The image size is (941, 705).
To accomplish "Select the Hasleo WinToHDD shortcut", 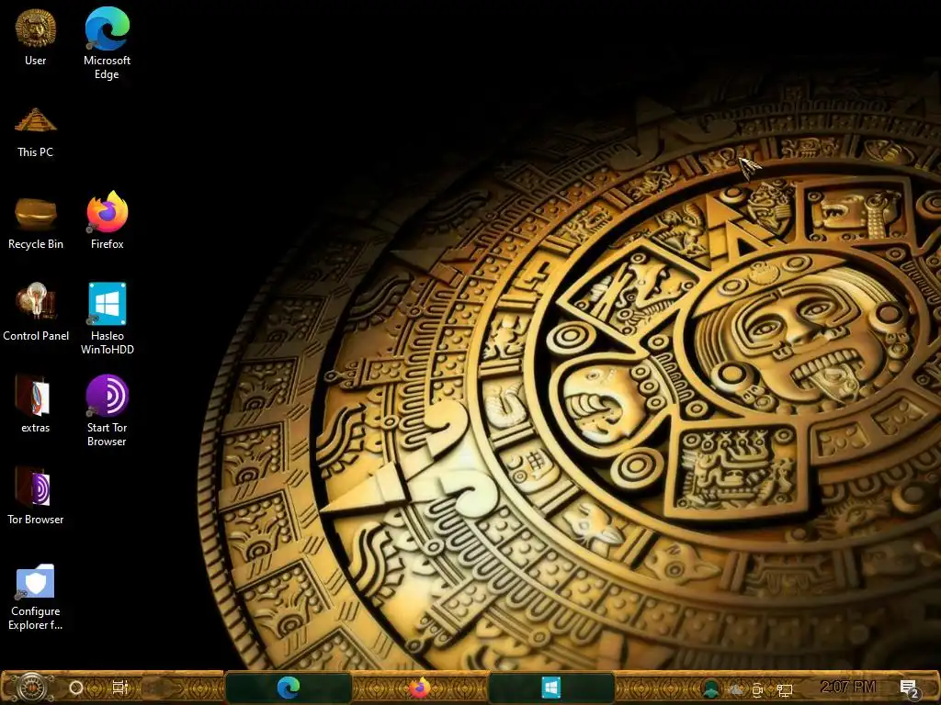I will coord(107,303).
